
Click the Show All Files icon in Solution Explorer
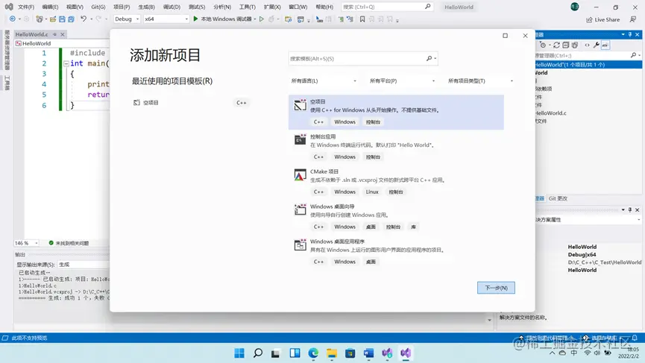tap(575, 45)
